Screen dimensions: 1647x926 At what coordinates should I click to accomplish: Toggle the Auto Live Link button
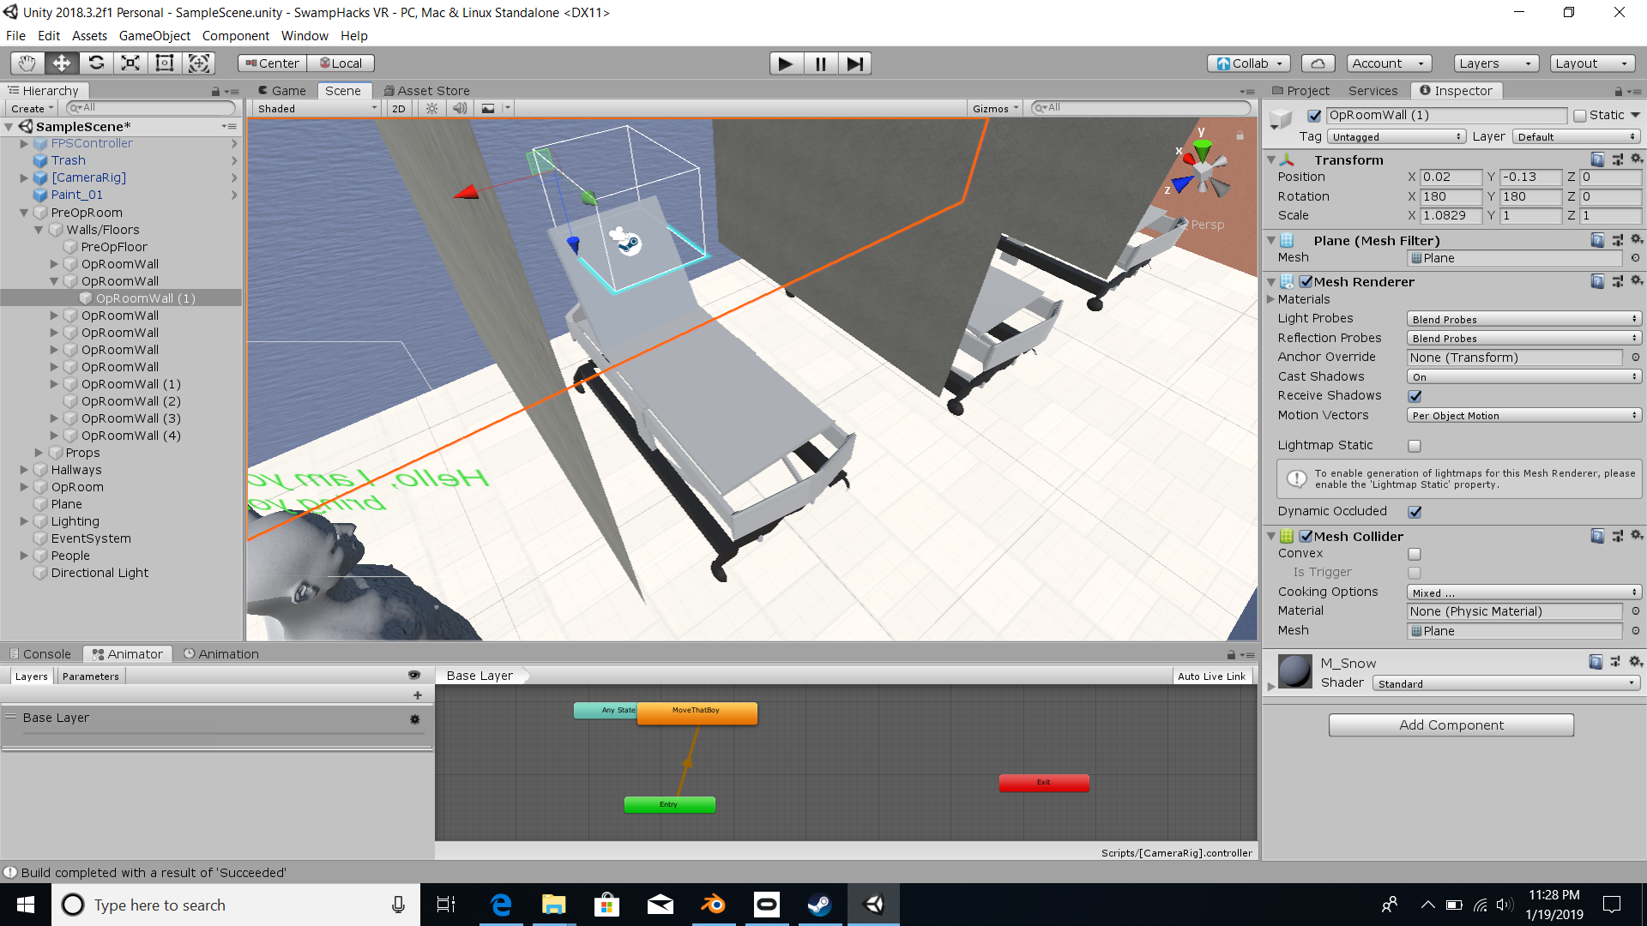point(1211,676)
